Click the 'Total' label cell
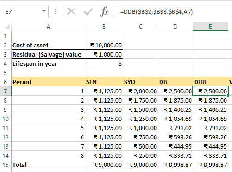Image resolution: width=232 pixels, height=172 pixels. click(48, 165)
